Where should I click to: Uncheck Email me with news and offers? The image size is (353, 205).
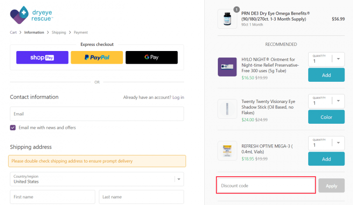(x=13, y=128)
